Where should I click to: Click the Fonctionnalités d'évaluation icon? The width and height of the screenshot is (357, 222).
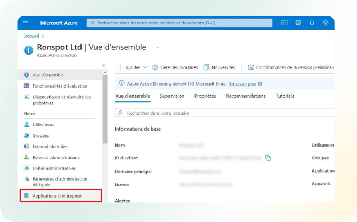pos(27,86)
